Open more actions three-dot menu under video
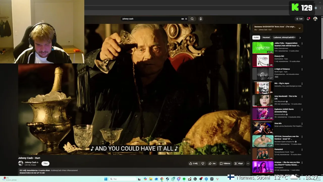Viewport: 323px width, 182px height. (248, 164)
